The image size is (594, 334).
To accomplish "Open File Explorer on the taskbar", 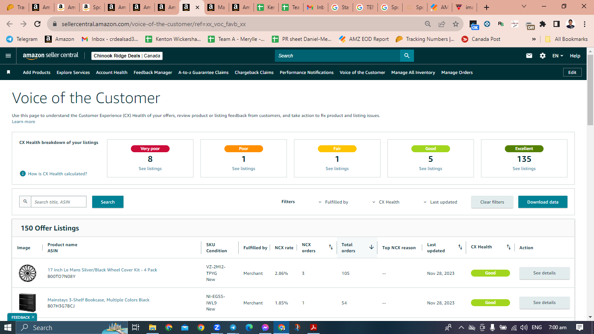I will point(153,327).
